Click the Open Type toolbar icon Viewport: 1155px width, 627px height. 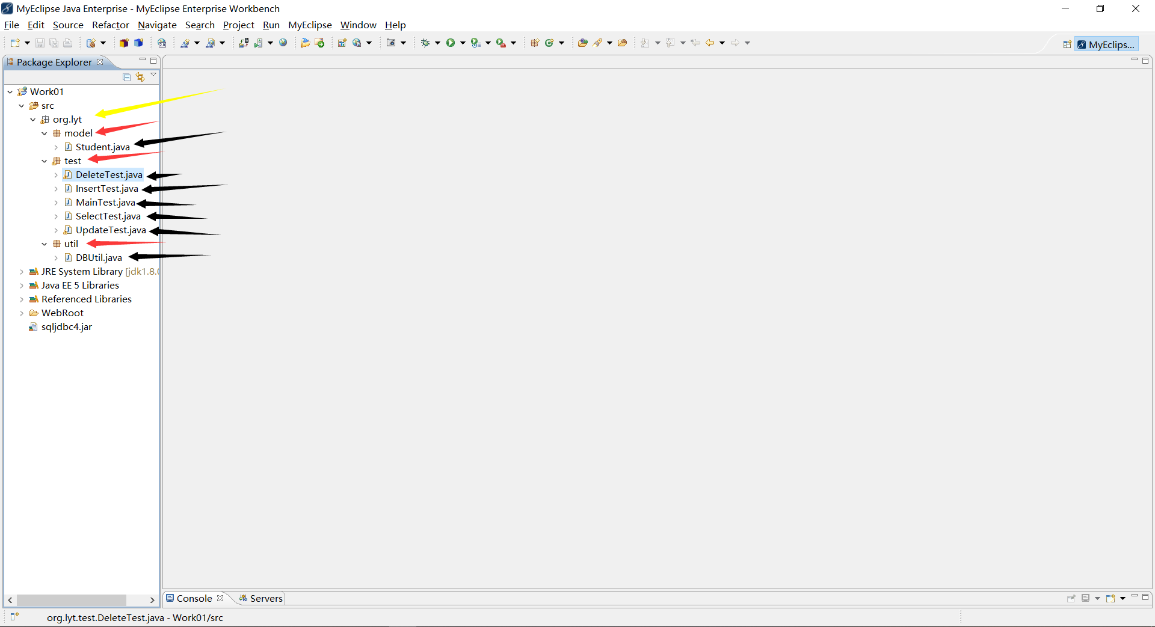coord(582,43)
